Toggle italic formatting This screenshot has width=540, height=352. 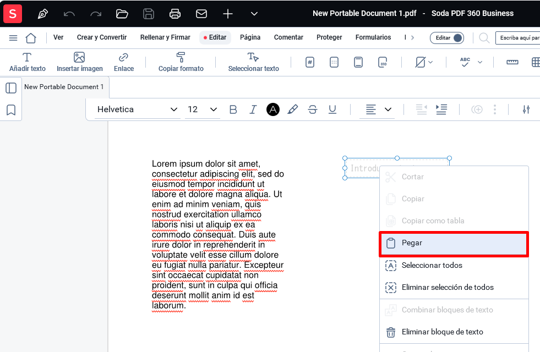click(x=253, y=109)
